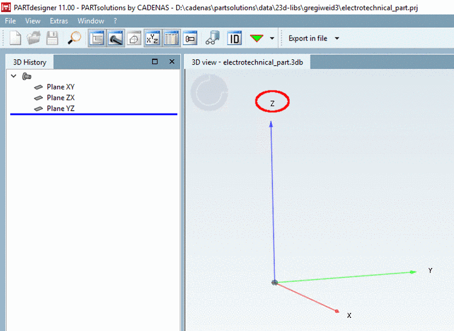Open the Window menu
Screen dimensions: 454x331
click(x=91, y=21)
